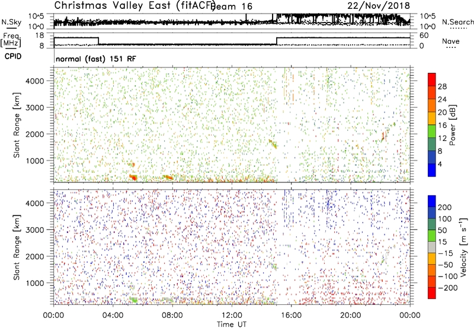474x328 pixels.
Task: Click the 'Christmas Valley East (fitACF)' title
Action: (x=135, y=6)
